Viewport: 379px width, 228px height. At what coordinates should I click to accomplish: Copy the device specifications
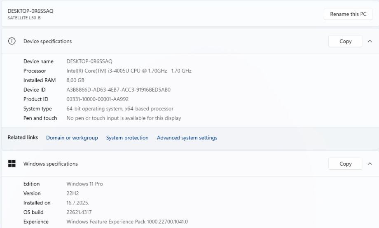tap(345, 41)
